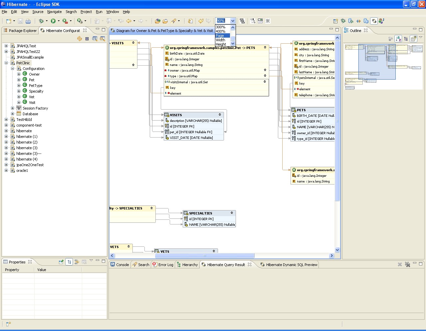Click the Print toolbar icon
Image resolution: width=426 pixels, height=331 pixels.
[28, 21]
